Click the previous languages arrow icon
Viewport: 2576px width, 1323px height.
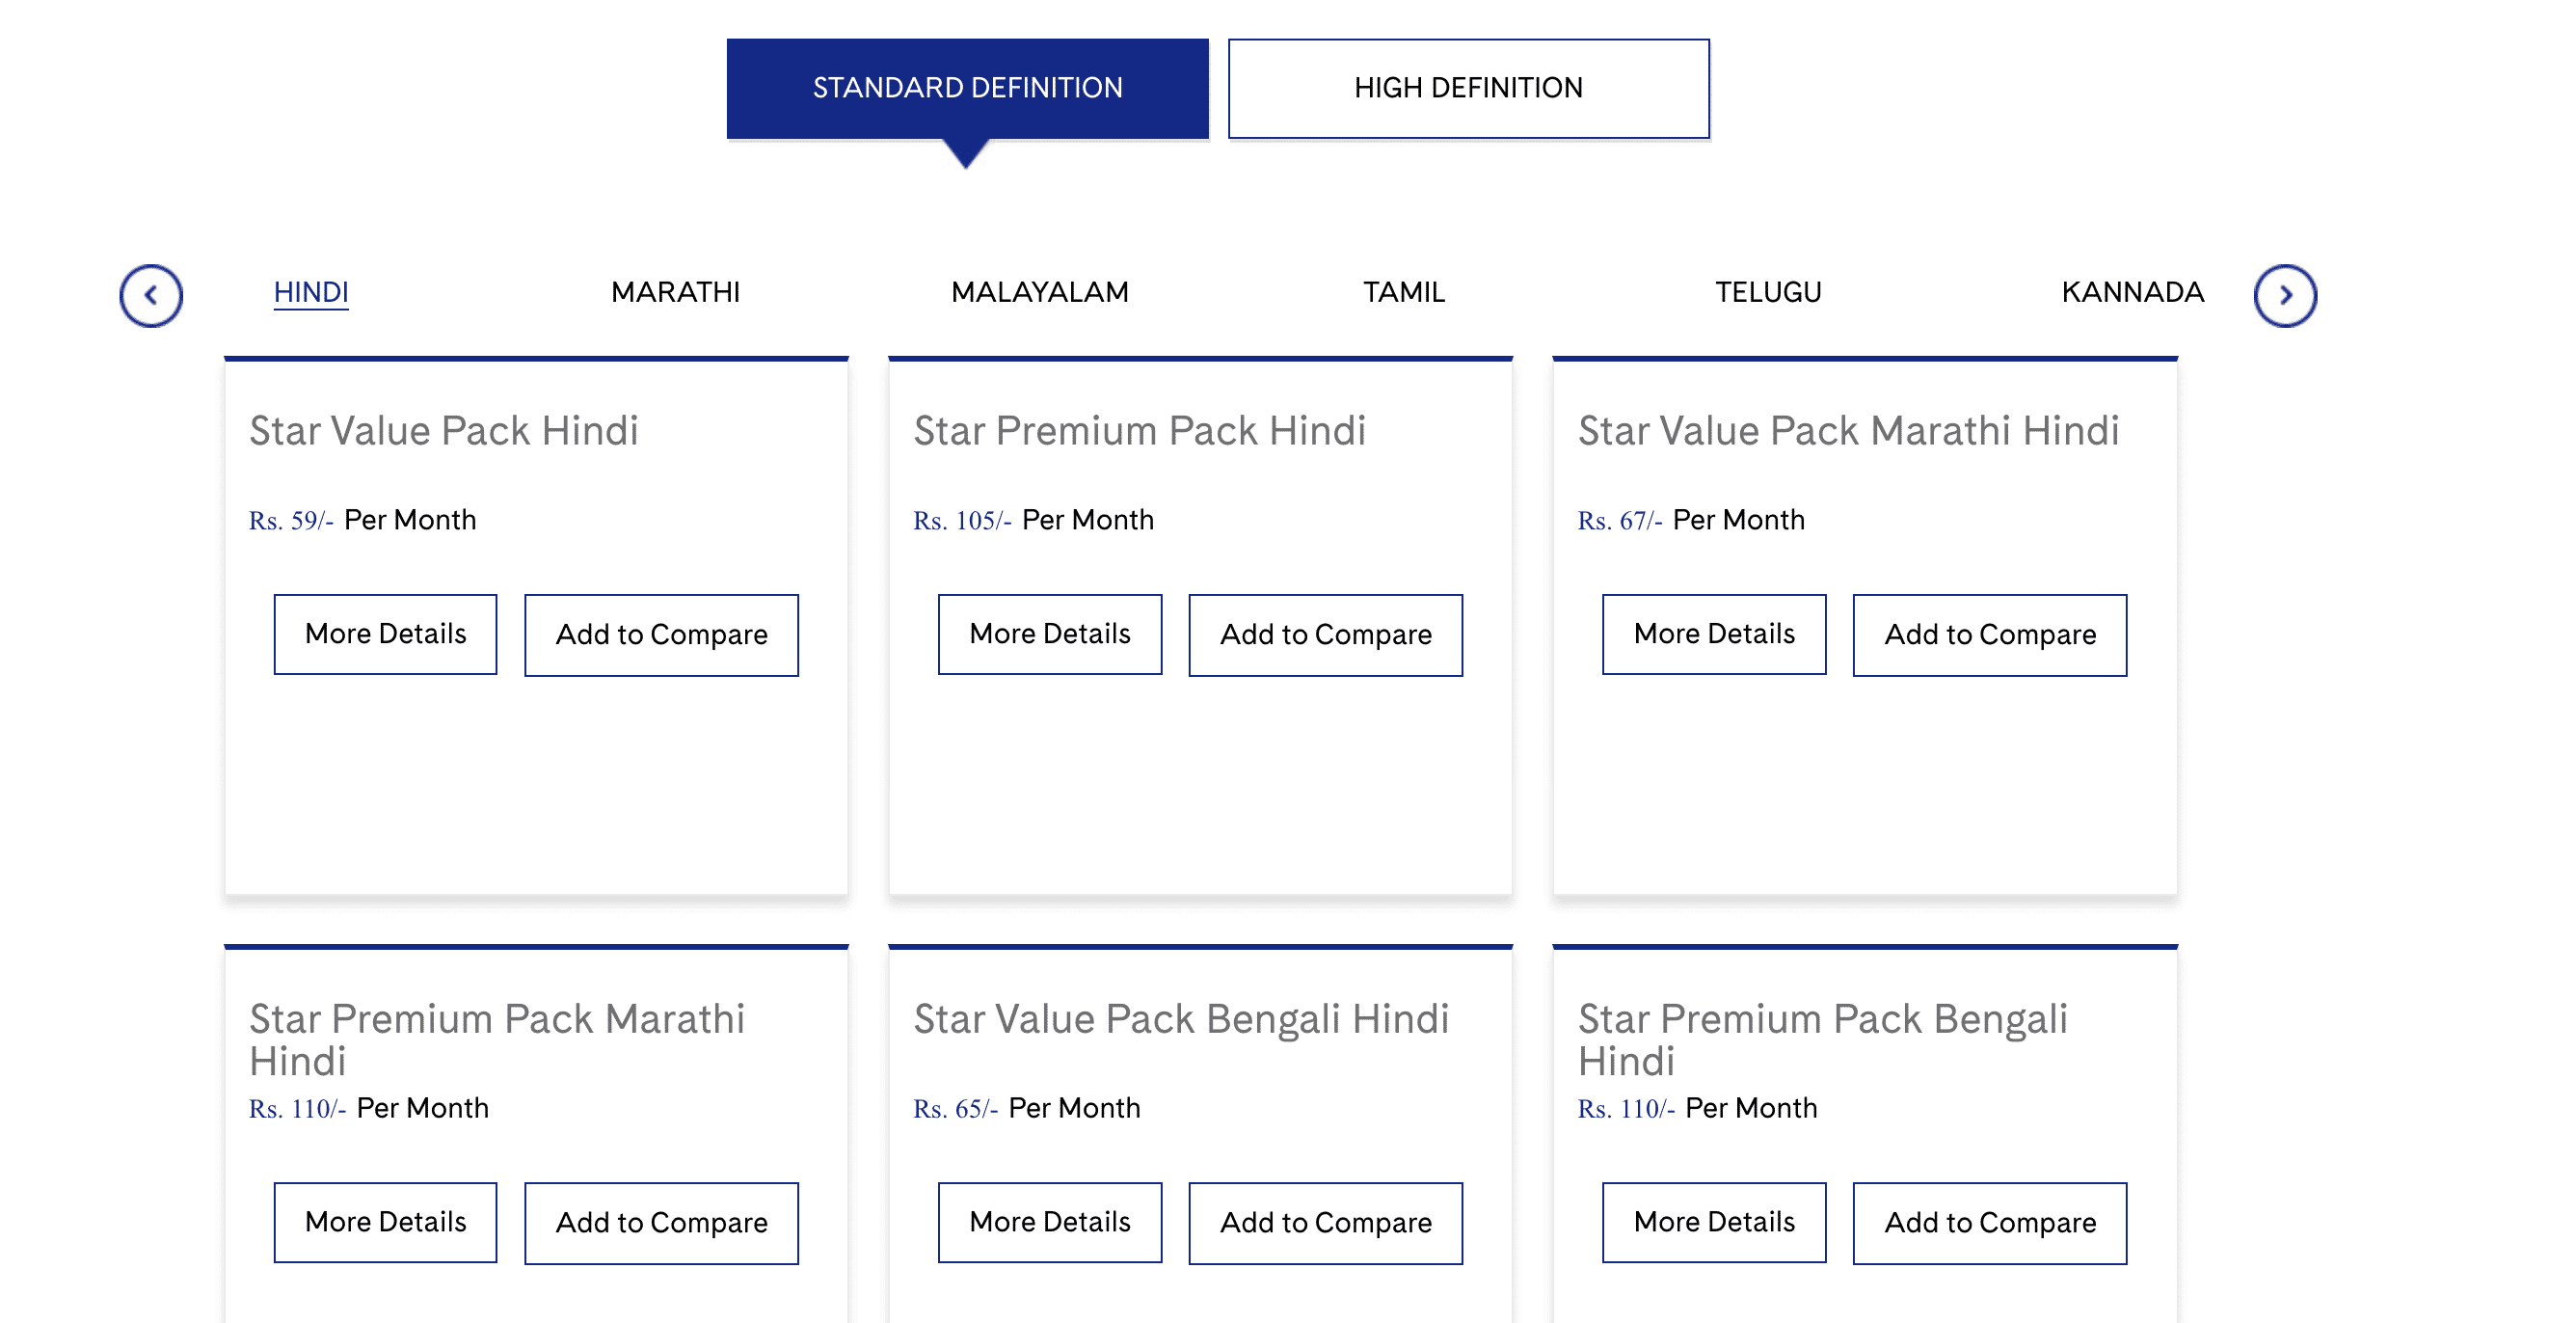[x=151, y=295]
